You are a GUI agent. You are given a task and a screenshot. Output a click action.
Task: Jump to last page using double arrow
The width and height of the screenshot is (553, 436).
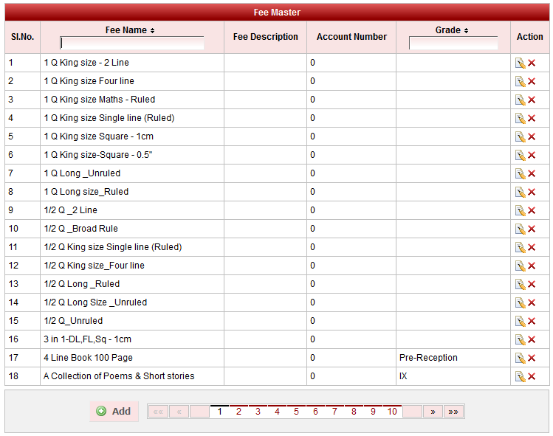point(453,412)
